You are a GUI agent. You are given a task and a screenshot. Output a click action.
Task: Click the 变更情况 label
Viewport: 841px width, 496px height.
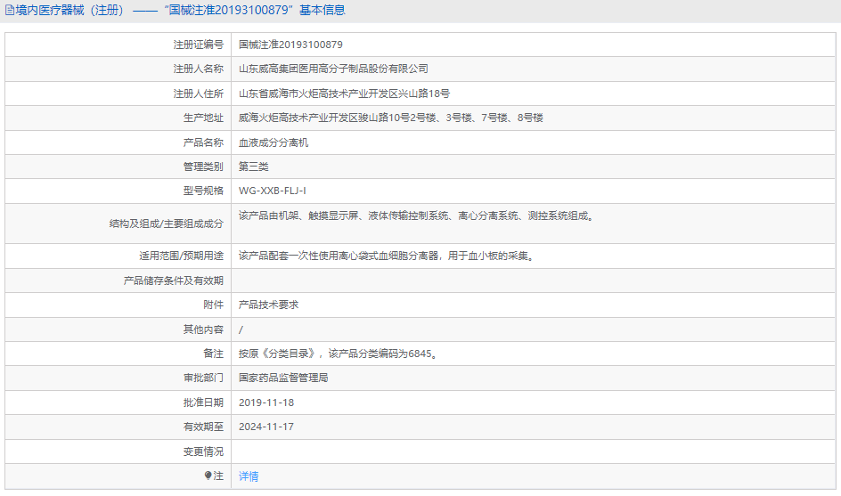click(x=203, y=451)
